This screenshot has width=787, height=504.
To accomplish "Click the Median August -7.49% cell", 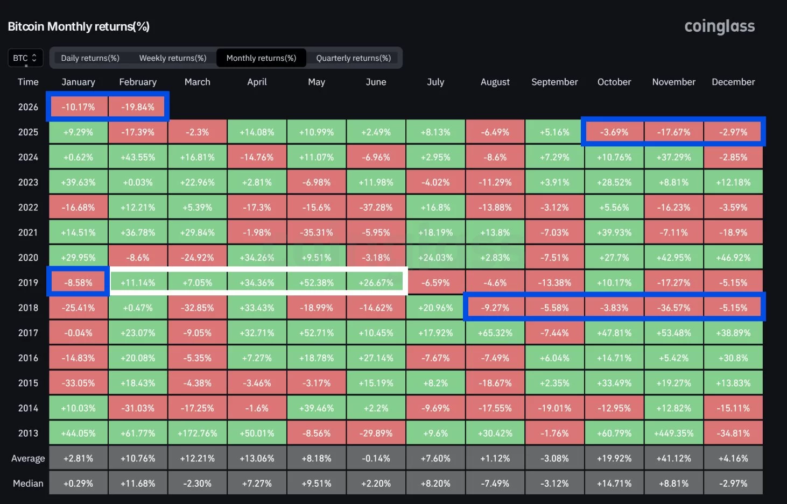I will pos(495,484).
